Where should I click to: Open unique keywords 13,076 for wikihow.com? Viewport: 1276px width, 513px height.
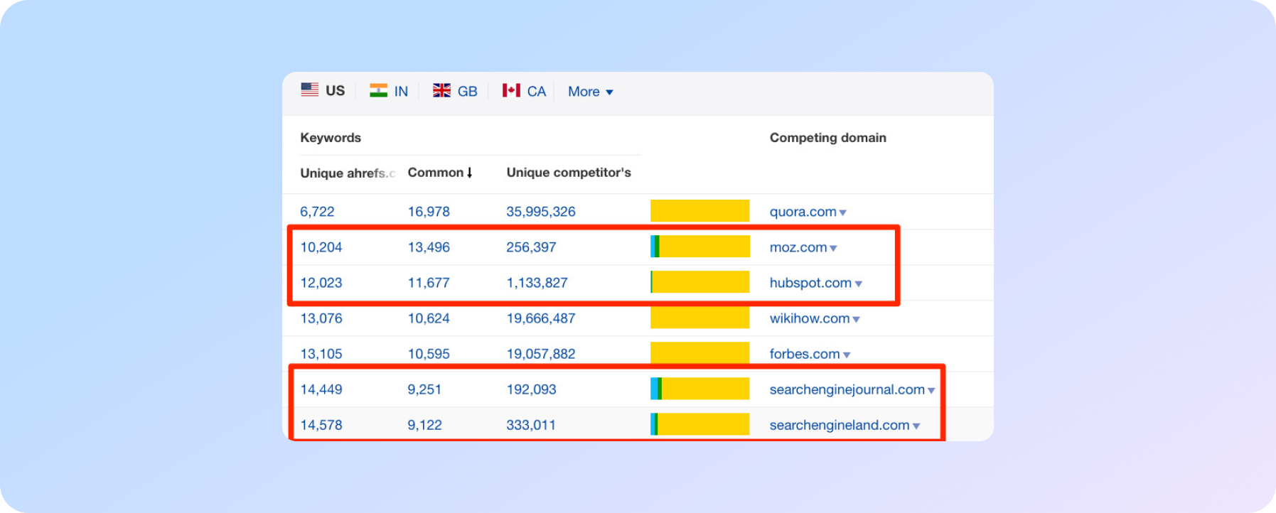click(321, 318)
